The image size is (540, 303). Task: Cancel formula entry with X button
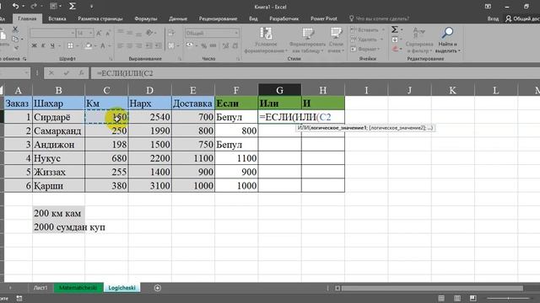tap(51, 73)
